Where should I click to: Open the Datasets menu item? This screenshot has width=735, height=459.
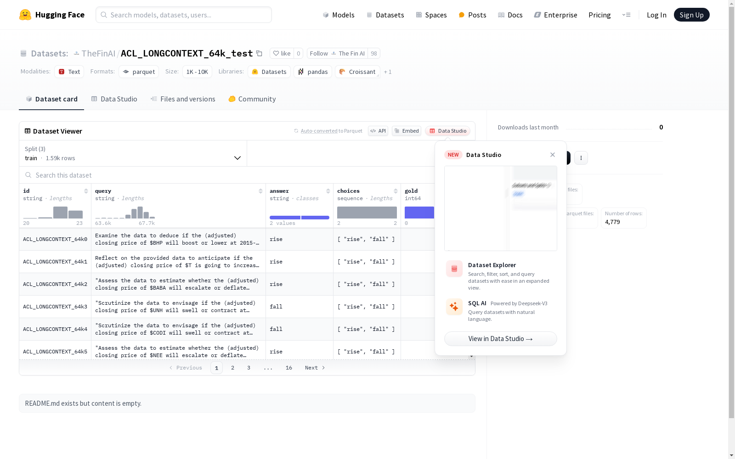tap(385, 15)
